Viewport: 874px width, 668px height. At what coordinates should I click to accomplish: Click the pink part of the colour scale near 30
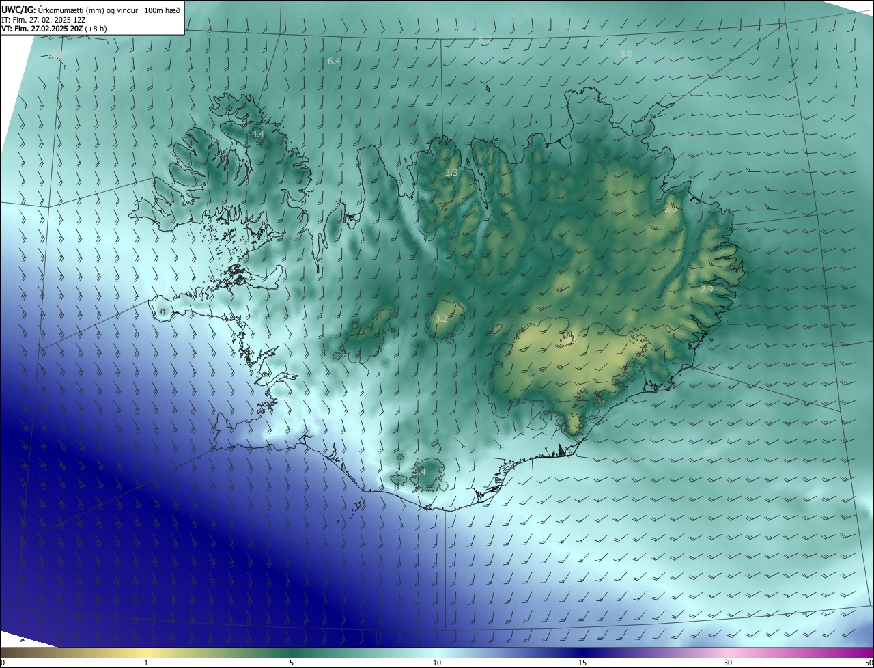coord(728,652)
